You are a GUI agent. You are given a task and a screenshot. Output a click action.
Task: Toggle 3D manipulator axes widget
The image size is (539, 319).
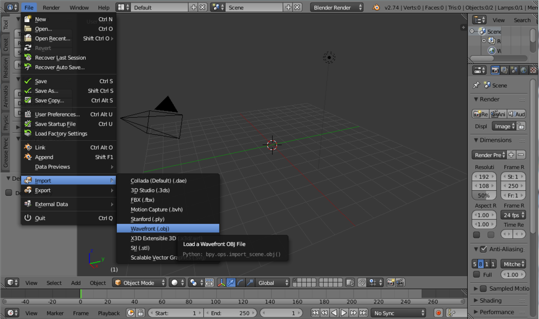[222, 283]
